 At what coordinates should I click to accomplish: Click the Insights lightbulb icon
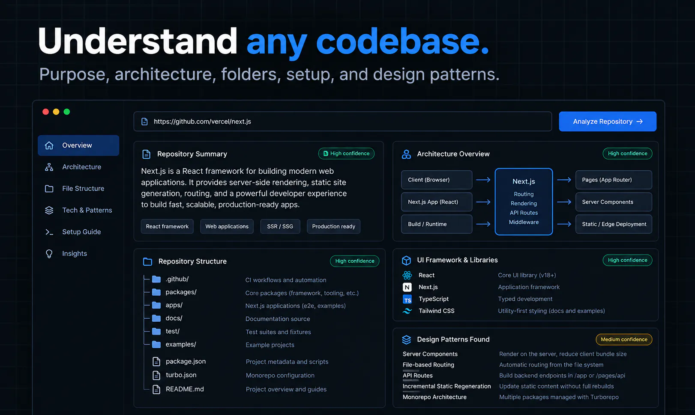point(49,254)
